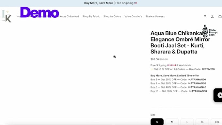The width and height of the screenshot is (222, 125).
Task: Select size L
Action: [187, 122]
